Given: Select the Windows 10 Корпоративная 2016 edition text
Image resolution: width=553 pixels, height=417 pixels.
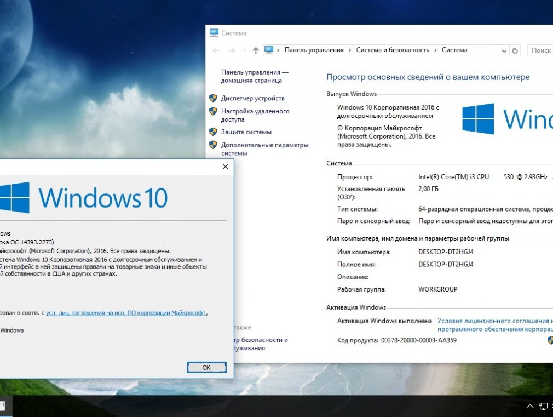Looking at the screenshot, I should 388,112.
